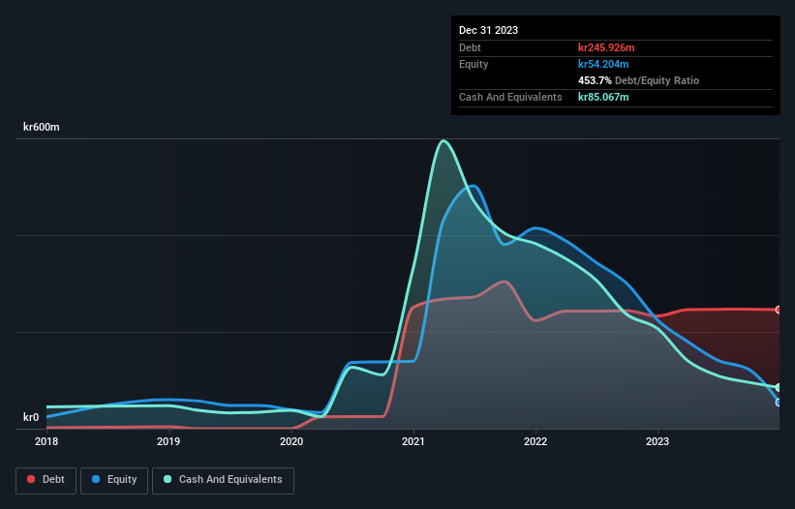Image resolution: width=795 pixels, height=509 pixels.
Task: Click the 2022 x-axis label
Action: click(535, 441)
